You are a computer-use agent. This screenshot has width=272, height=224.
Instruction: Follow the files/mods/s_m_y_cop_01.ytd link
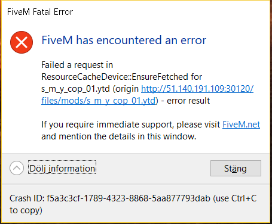[98, 101]
